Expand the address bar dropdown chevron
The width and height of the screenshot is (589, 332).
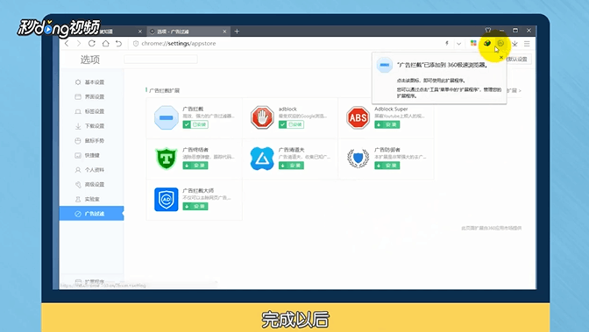[458, 44]
